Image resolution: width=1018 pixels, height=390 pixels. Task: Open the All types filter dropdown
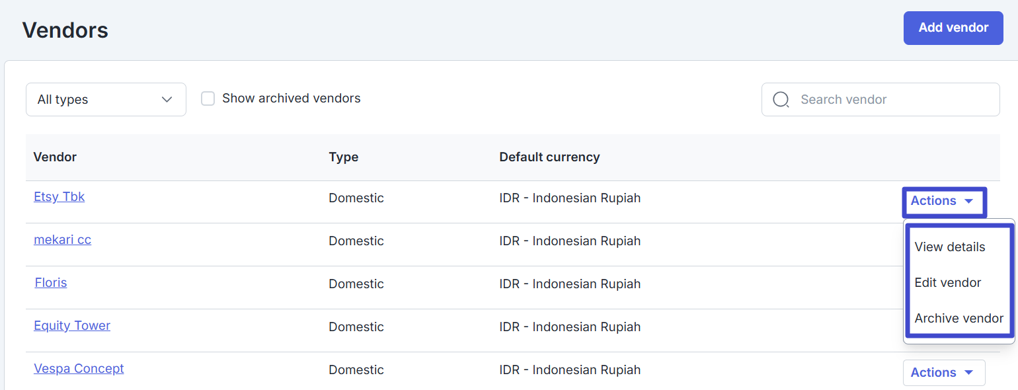(x=106, y=100)
